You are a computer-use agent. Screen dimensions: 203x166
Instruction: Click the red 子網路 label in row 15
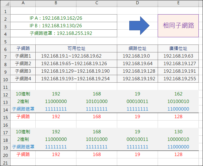point(23,117)
